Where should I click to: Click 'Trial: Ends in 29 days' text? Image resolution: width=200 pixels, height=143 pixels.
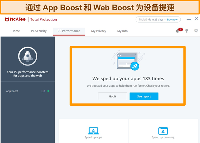(x=151, y=20)
